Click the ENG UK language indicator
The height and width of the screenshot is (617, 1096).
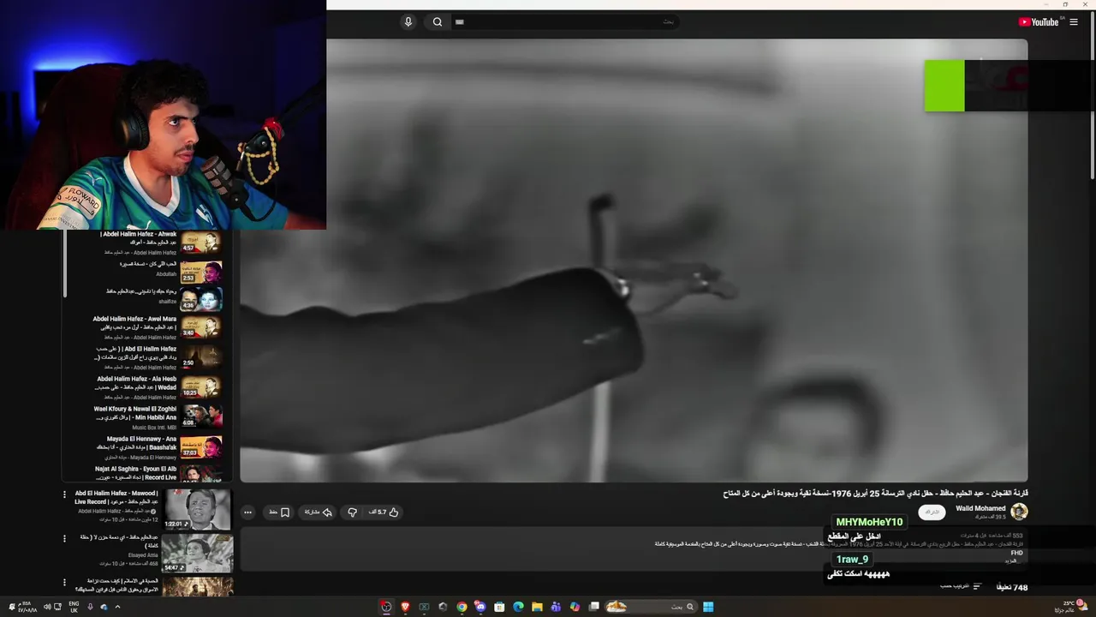pos(74,607)
